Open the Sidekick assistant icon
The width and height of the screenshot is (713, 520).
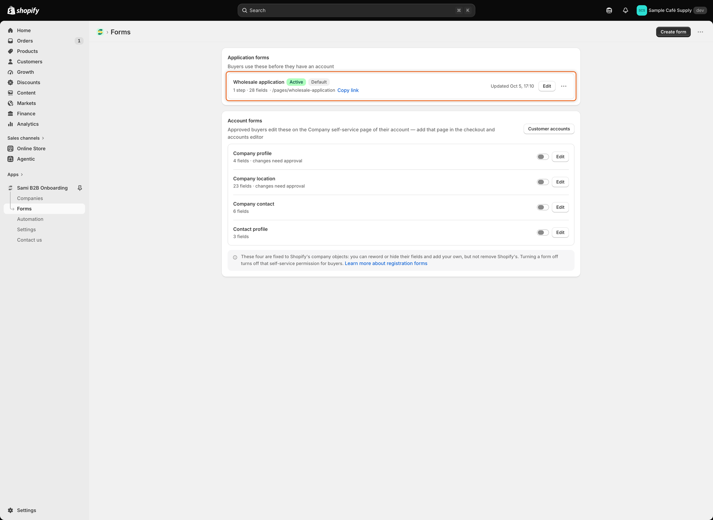[x=609, y=10]
